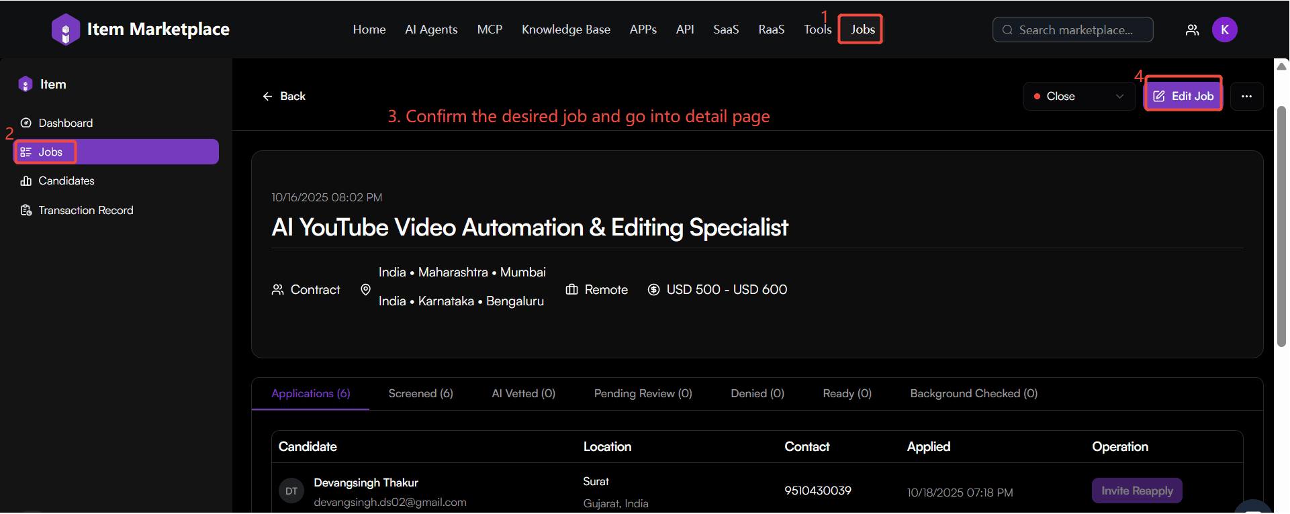Screen dimensions: 1290x514
Task: Click the Search marketplace input field
Action: [1074, 30]
